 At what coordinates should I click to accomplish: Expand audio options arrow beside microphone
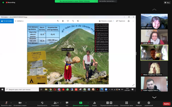pos(11,102)
